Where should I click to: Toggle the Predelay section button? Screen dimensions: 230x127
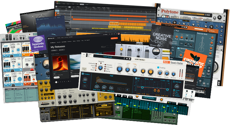coord(82,74)
